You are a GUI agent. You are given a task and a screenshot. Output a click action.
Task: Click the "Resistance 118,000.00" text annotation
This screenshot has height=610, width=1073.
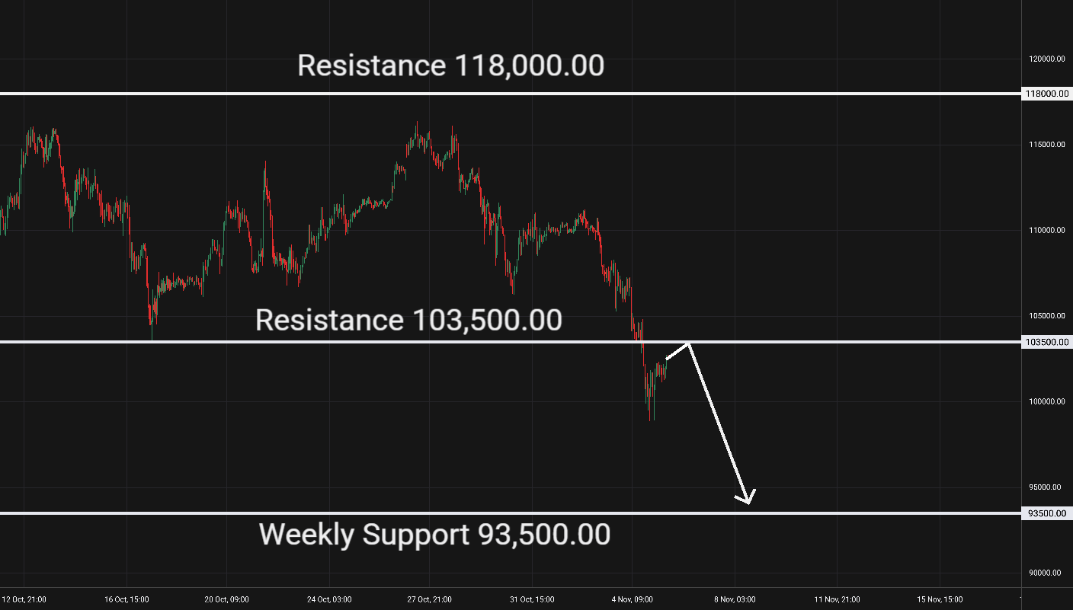[x=450, y=65]
